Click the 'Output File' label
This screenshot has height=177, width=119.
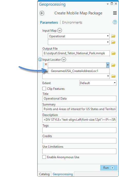(x=50, y=49)
